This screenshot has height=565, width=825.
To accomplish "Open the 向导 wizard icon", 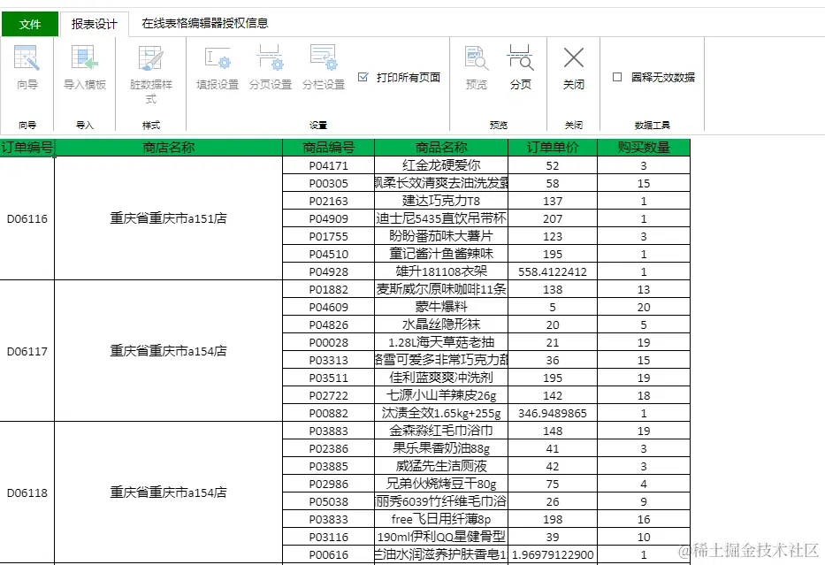I will (27, 57).
